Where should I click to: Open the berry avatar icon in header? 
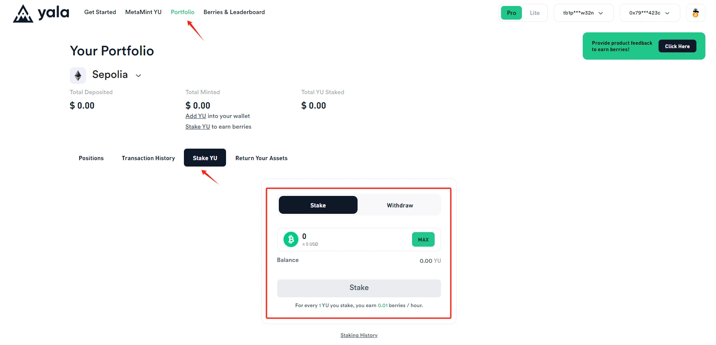pyautogui.click(x=695, y=13)
